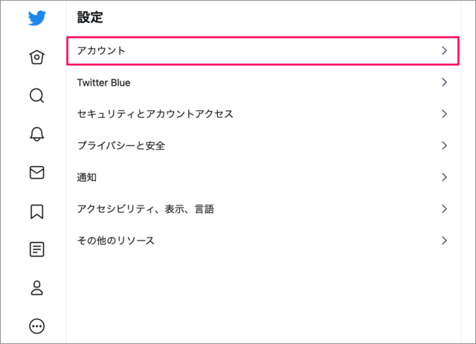
Task: Open the Lists icon
Action: pos(36,249)
